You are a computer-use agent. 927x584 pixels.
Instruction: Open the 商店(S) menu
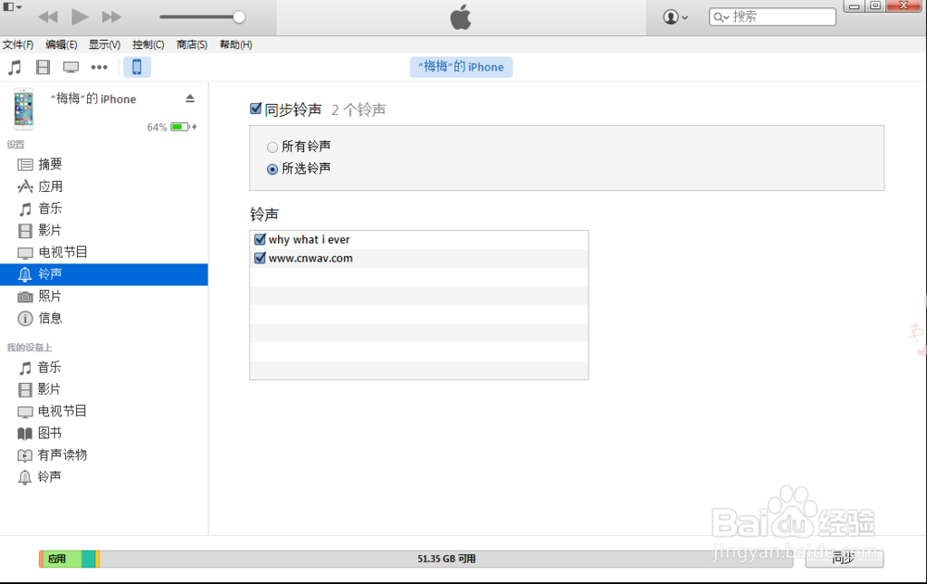[192, 44]
